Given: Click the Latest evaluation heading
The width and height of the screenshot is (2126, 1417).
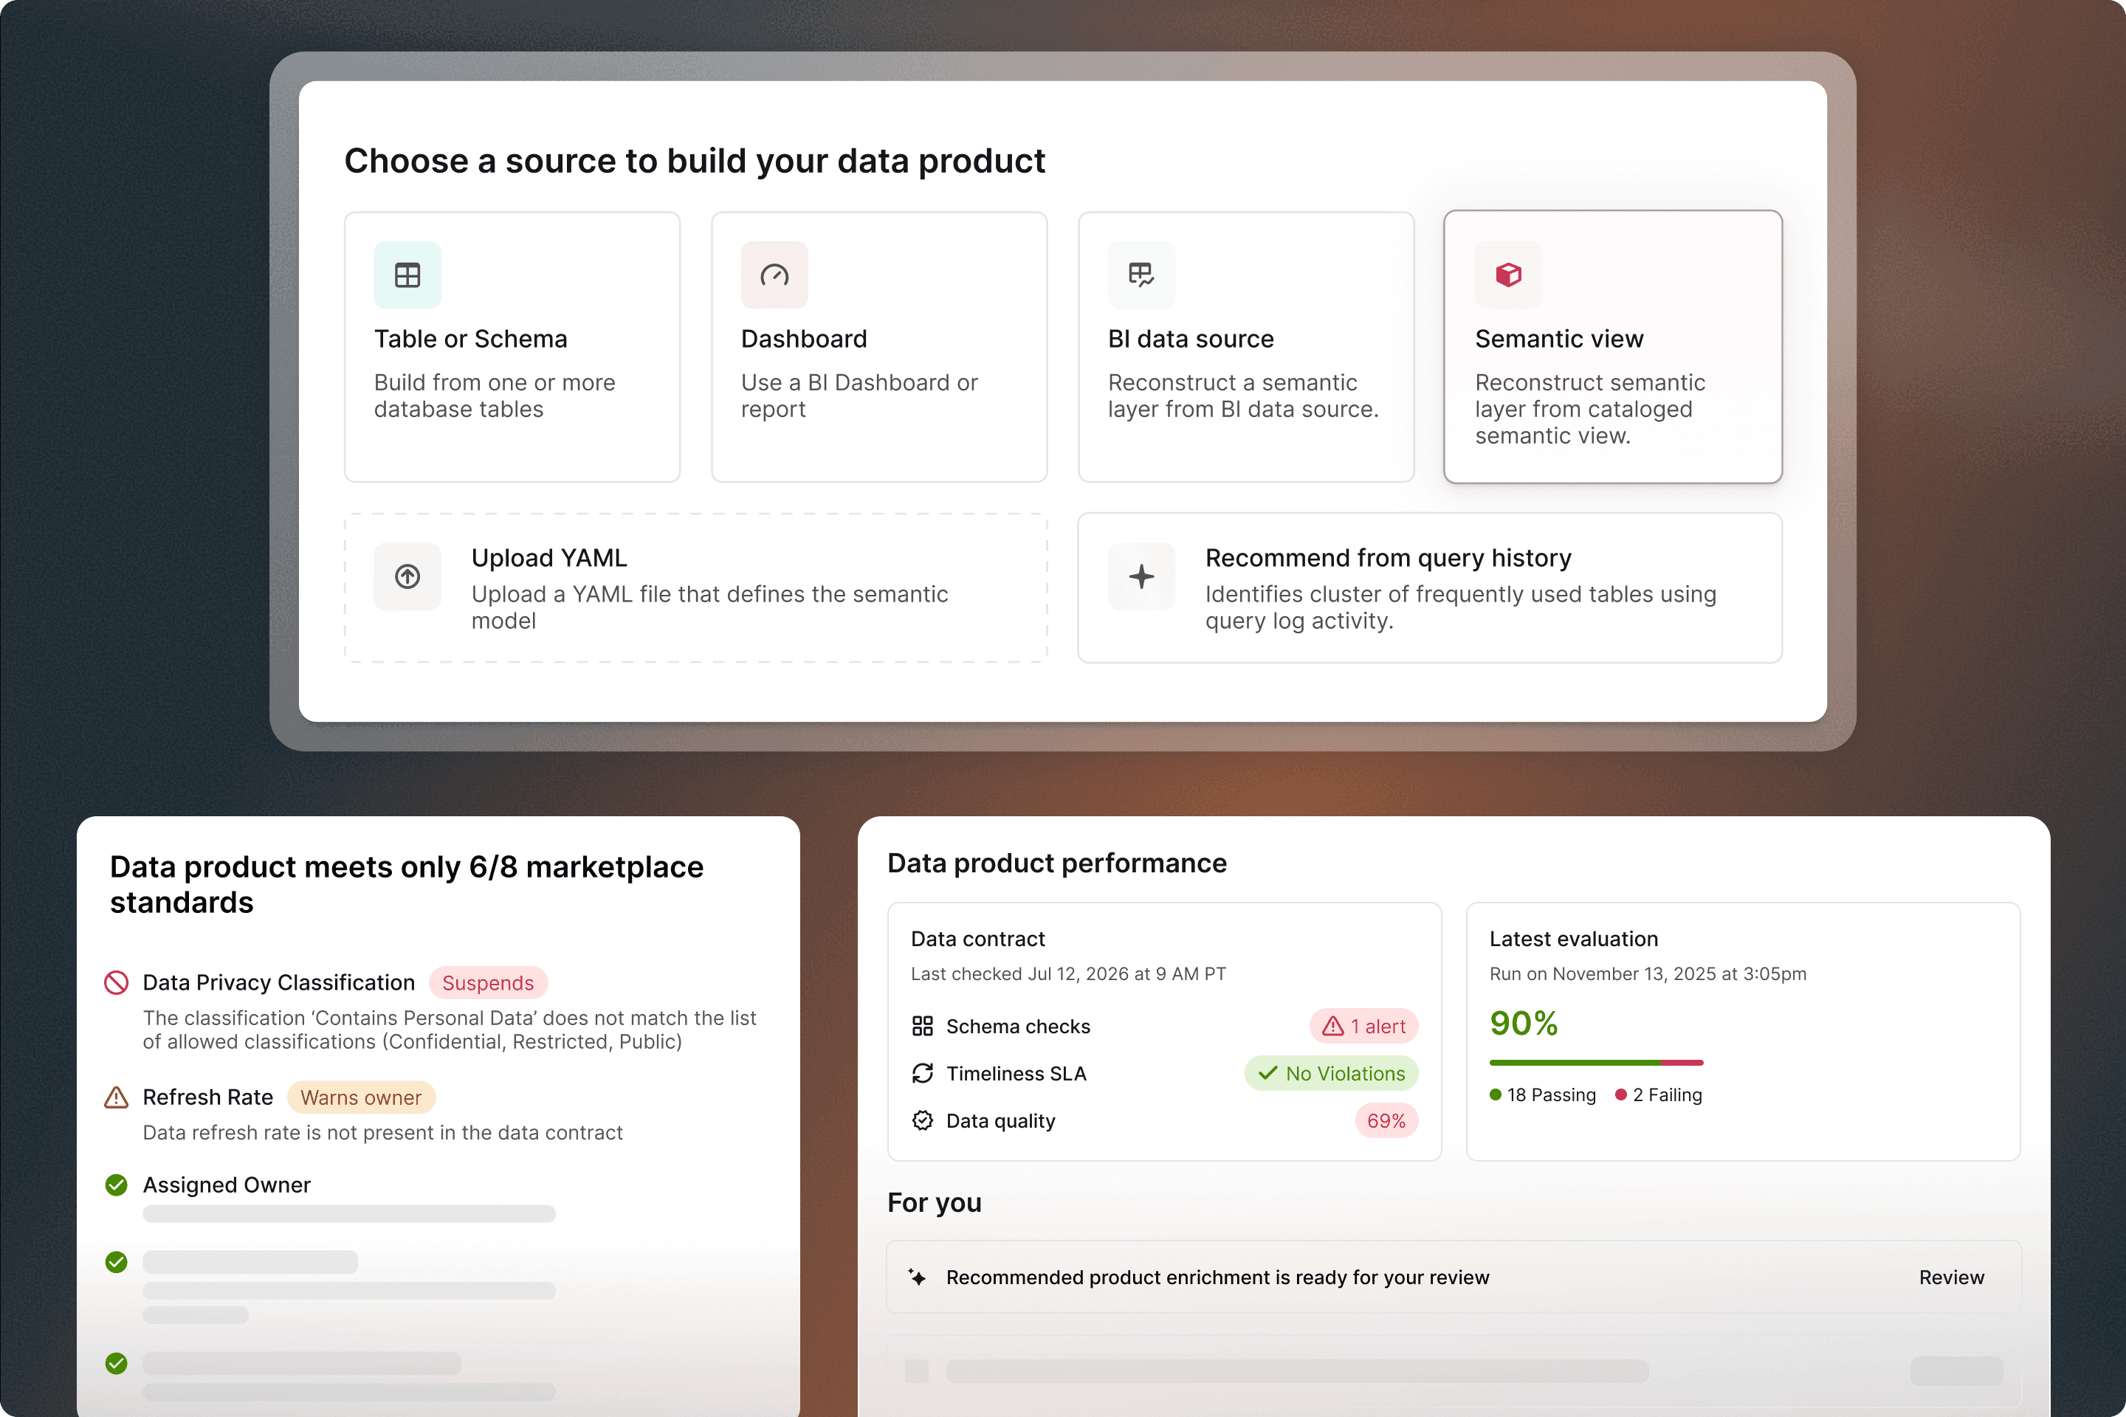Looking at the screenshot, I should tap(1574, 938).
